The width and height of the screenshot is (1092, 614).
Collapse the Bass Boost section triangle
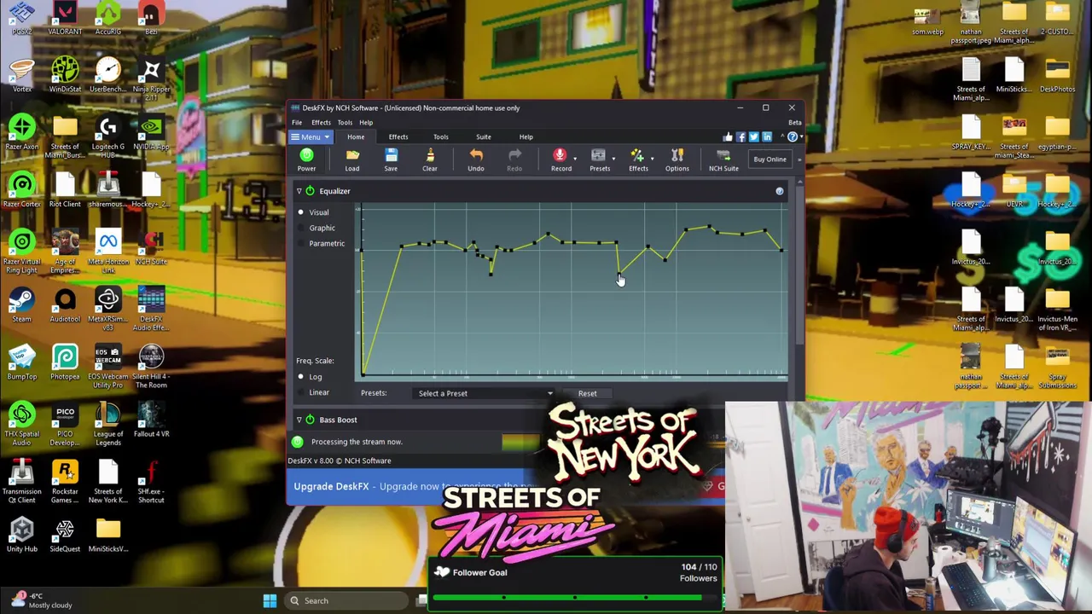pos(299,420)
